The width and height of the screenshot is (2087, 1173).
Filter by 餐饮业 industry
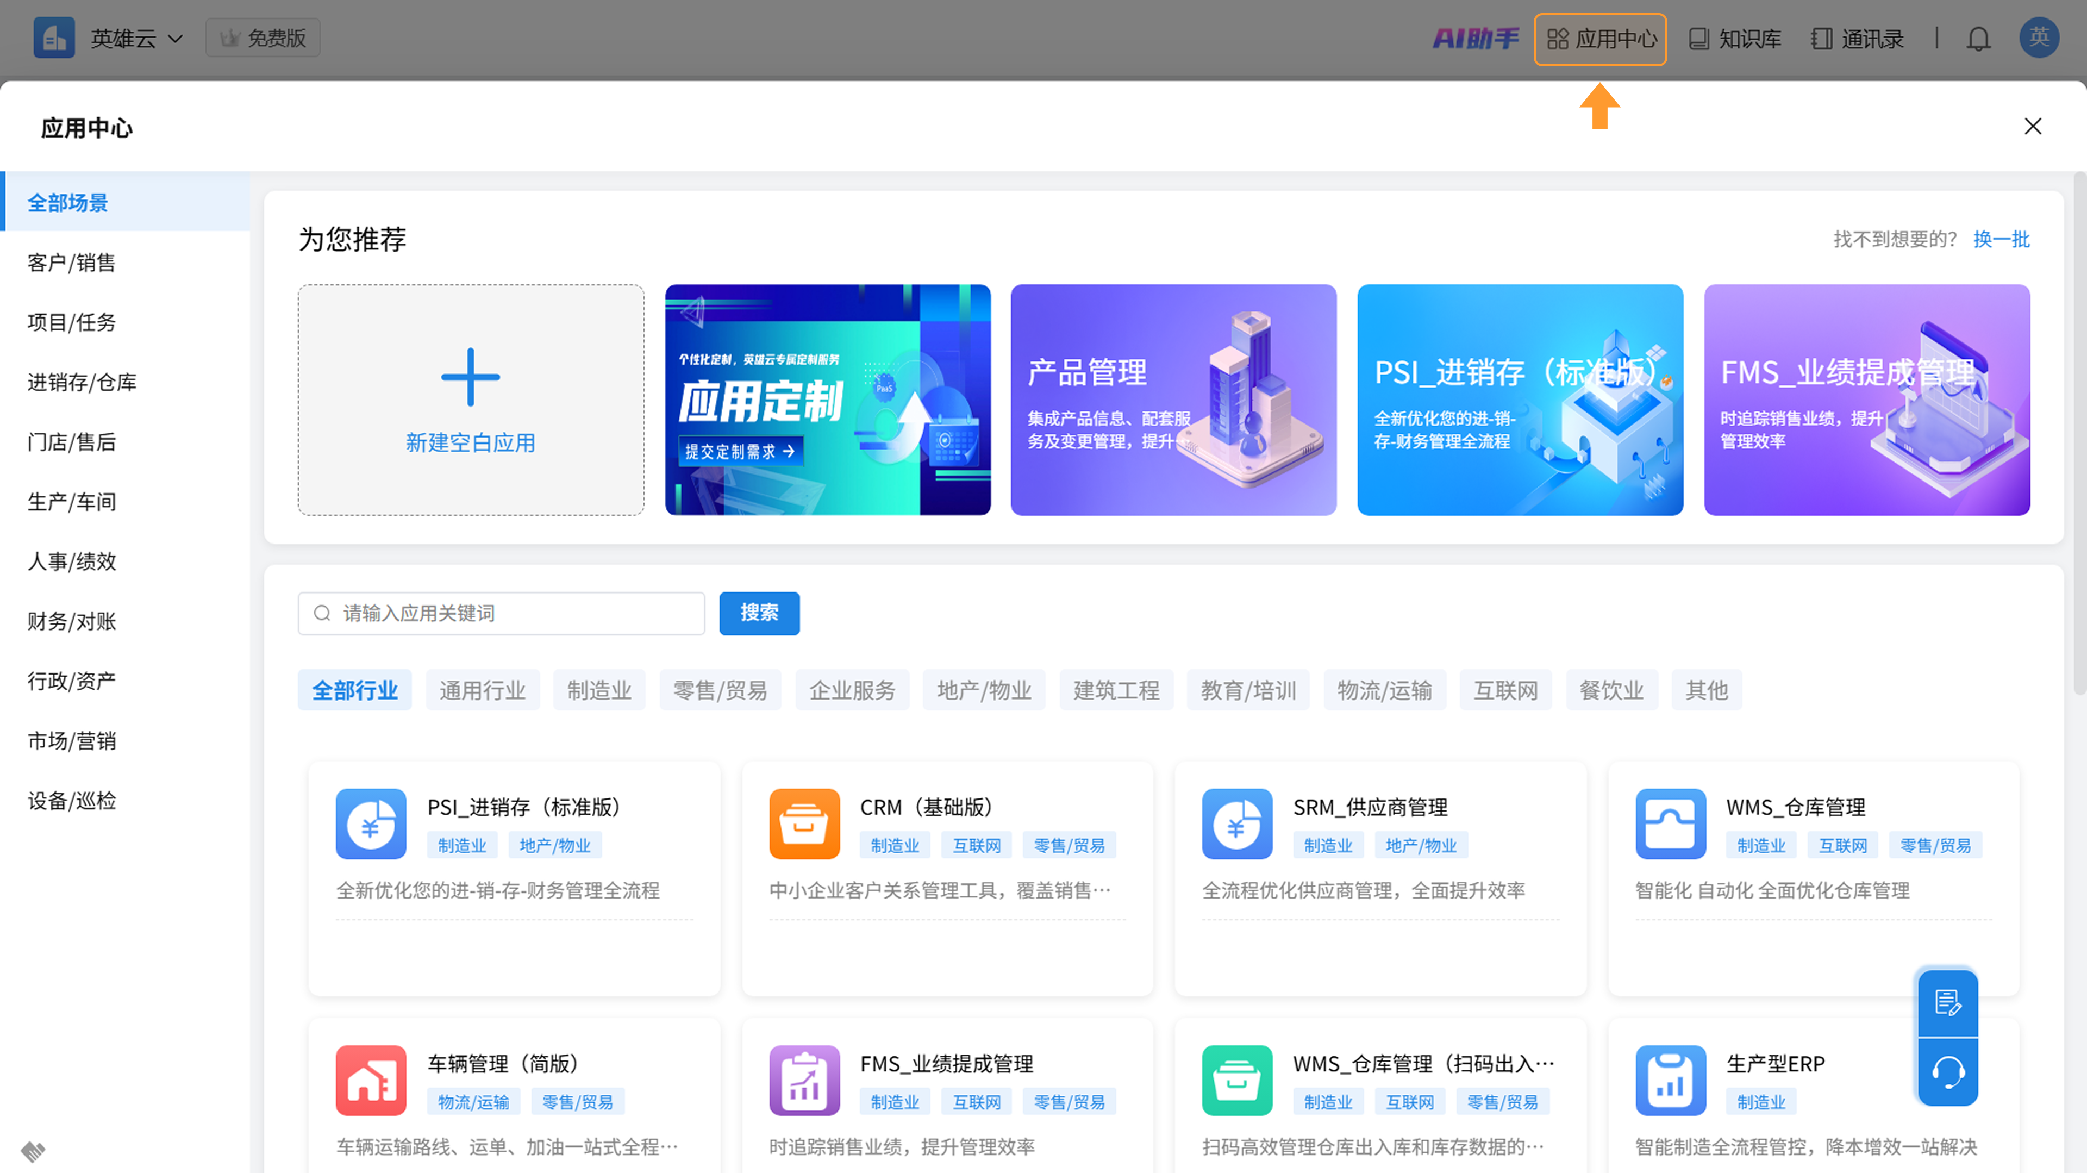pyautogui.click(x=1611, y=690)
